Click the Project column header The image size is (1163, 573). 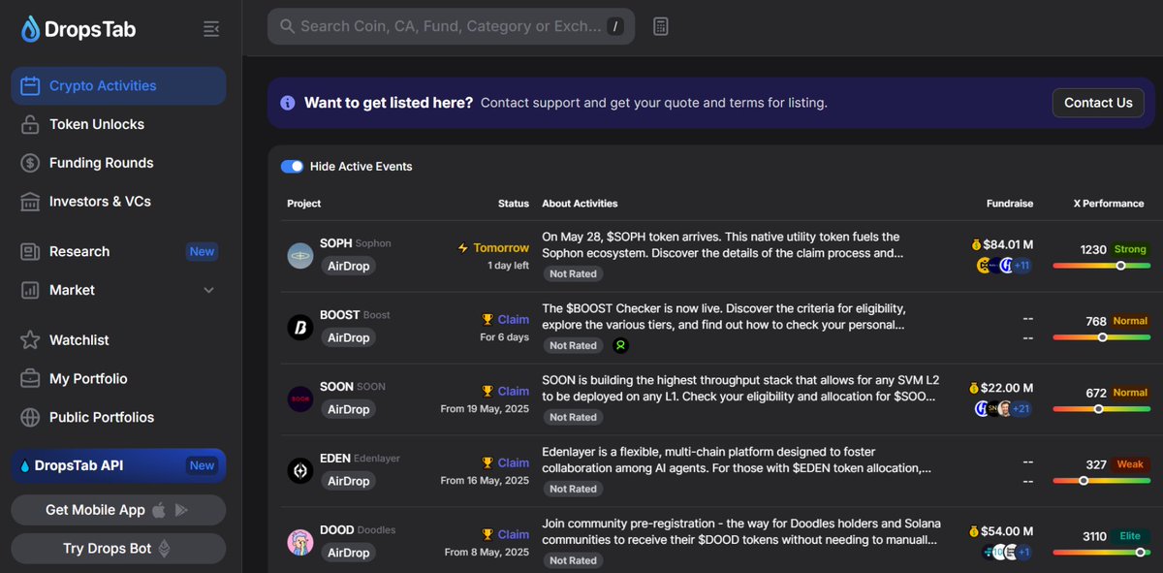point(304,204)
